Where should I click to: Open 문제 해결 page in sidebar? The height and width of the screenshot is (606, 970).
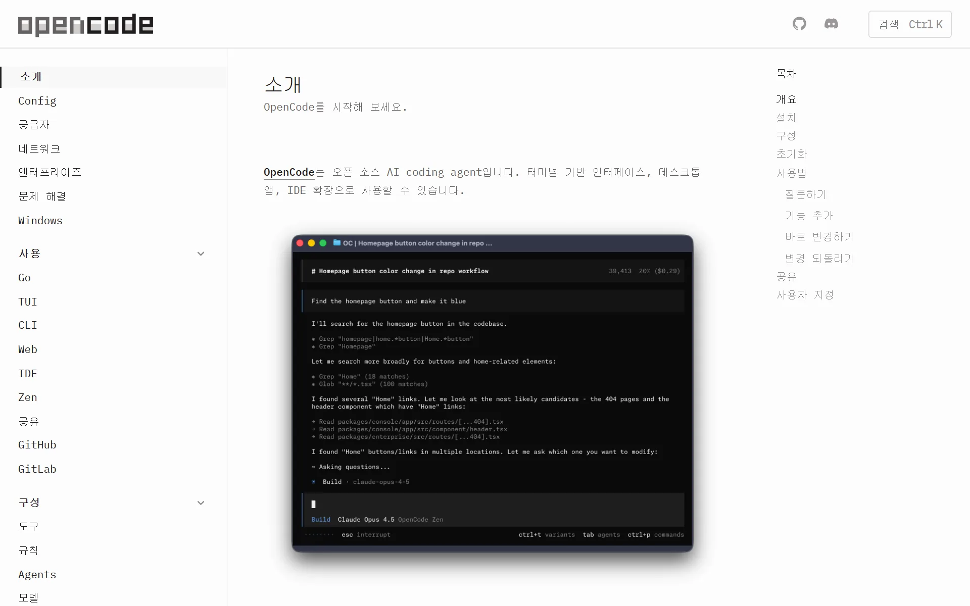[x=42, y=196]
